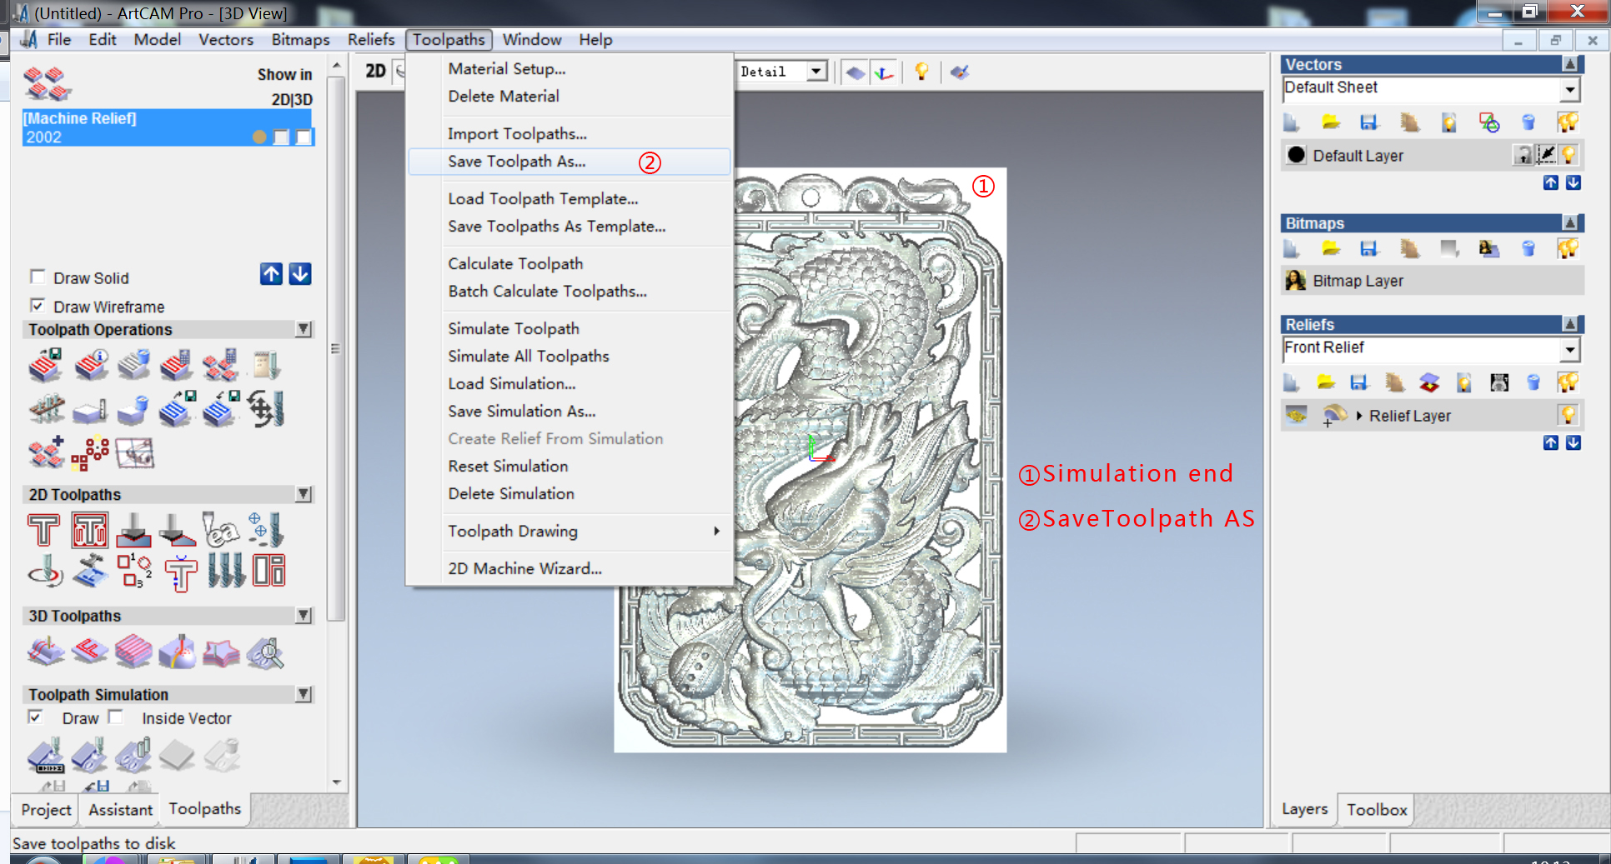
Task: Choose Simulate All Toolpaths menu entry
Action: (x=569, y=357)
